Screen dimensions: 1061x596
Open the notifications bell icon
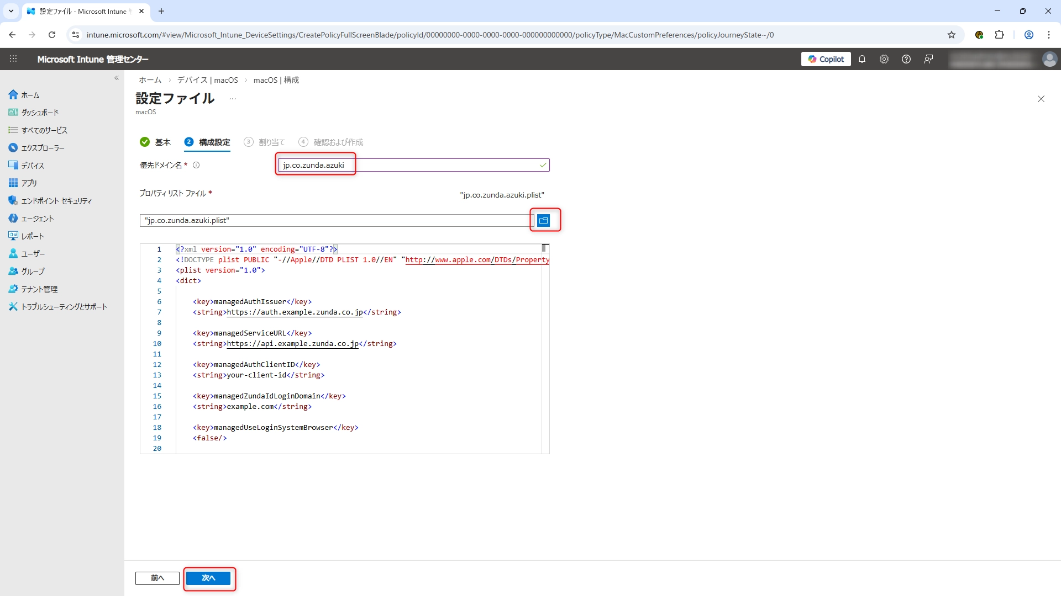[862, 59]
